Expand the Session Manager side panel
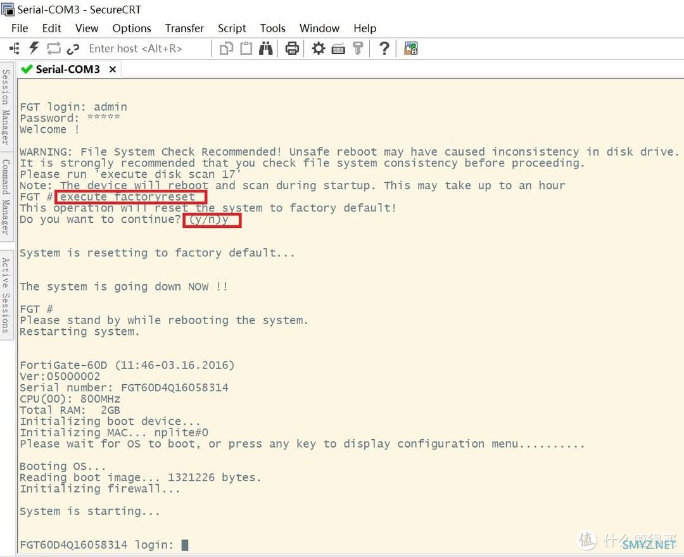The height and width of the screenshot is (557, 684). pyautogui.click(x=6, y=106)
